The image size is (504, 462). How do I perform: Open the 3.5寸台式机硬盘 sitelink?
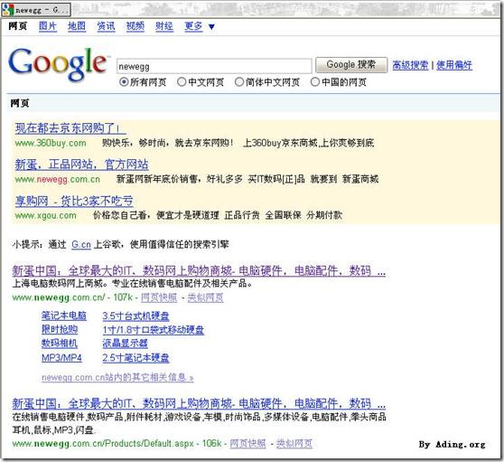point(136,316)
